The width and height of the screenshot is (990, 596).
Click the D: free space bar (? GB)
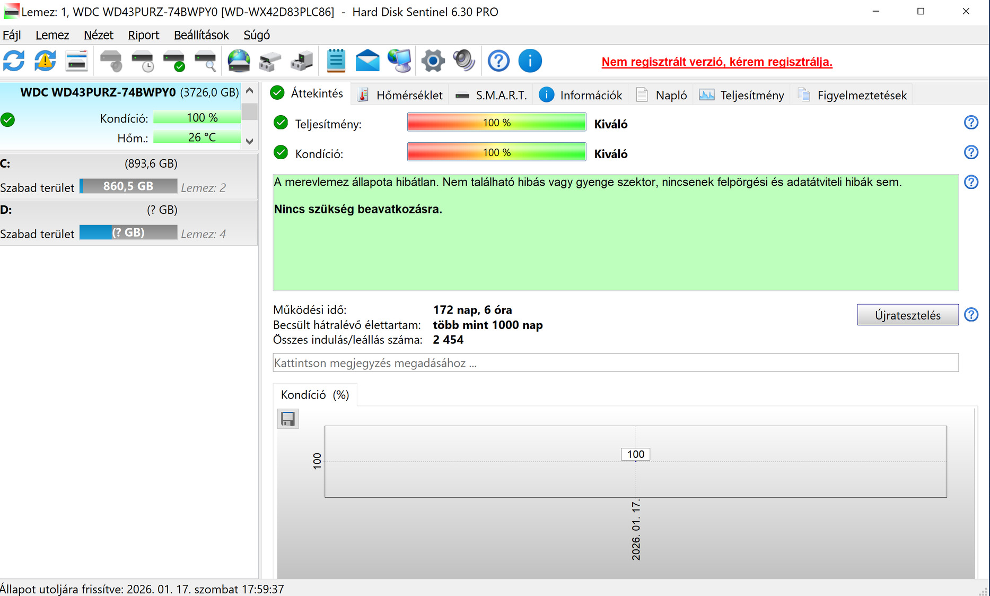(x=128, y=232)
